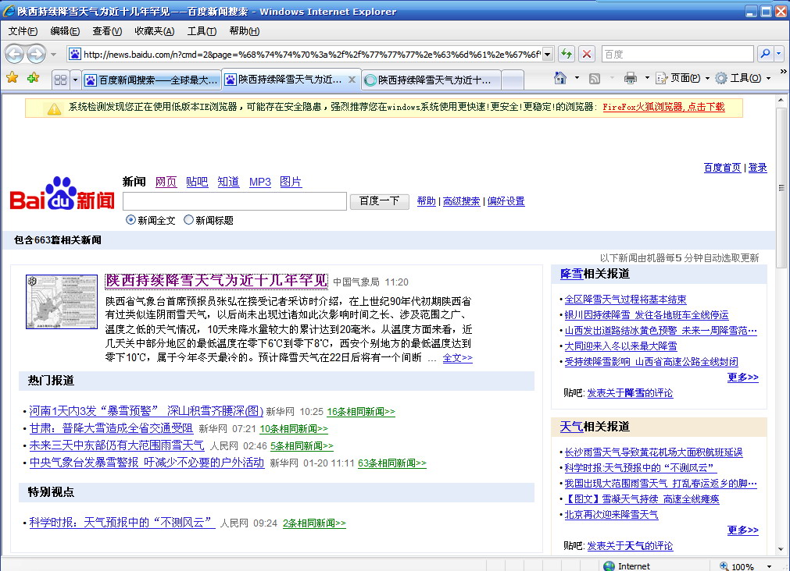Click the Print icon
This screenshot has width=790, height=571.
[x=631, y=78]
